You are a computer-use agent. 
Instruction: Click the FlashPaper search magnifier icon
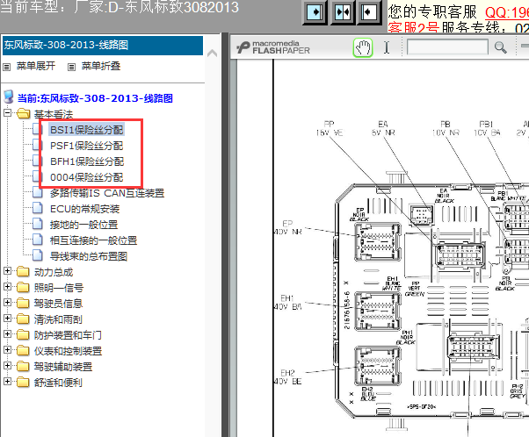tap(501, 47)
